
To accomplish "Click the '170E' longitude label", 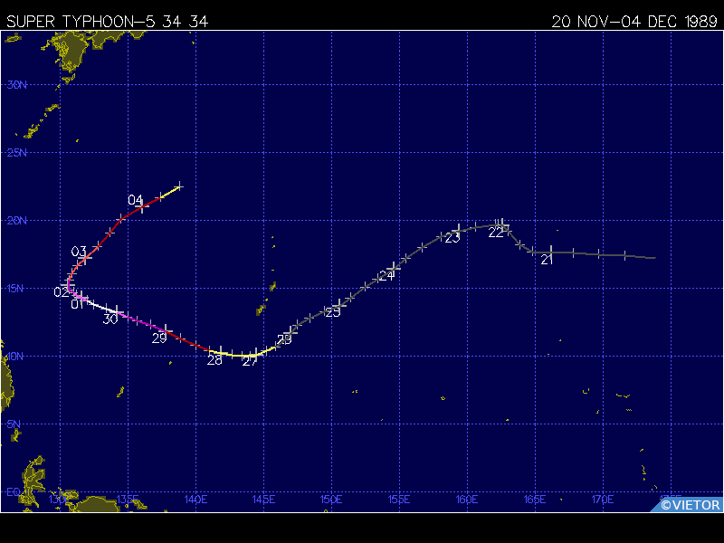I will (603, 500).
